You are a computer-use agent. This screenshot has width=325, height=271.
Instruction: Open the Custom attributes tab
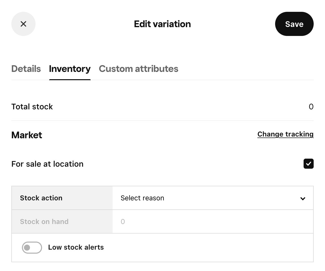[138, 69]
